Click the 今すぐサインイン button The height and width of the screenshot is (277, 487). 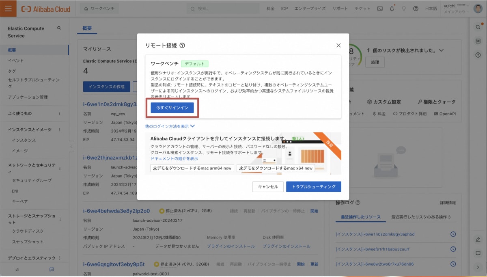pyautogui.click(x=172, y=108)
